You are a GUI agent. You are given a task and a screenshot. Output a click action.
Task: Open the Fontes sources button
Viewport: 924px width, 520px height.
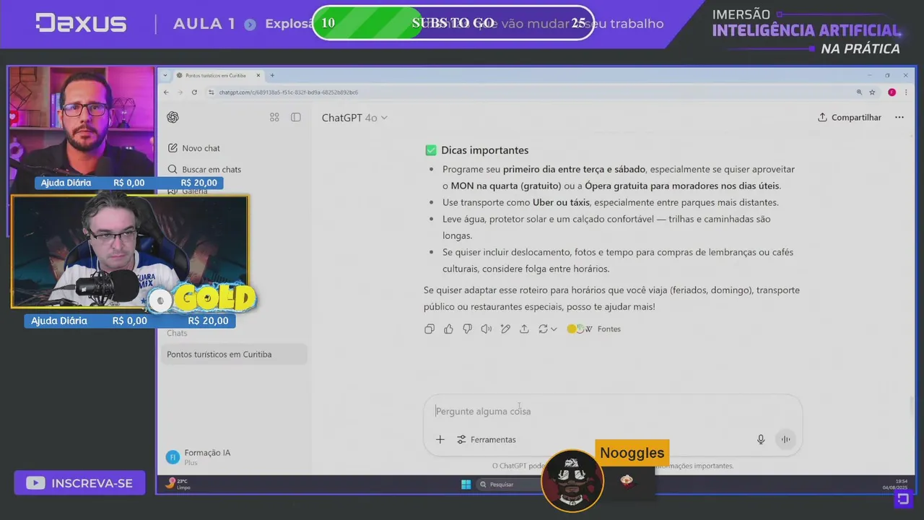(x=594, y=329)
